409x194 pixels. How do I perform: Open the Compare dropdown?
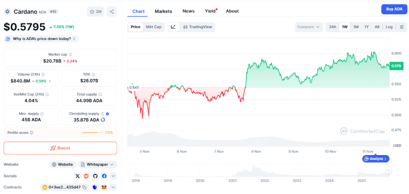308,27
